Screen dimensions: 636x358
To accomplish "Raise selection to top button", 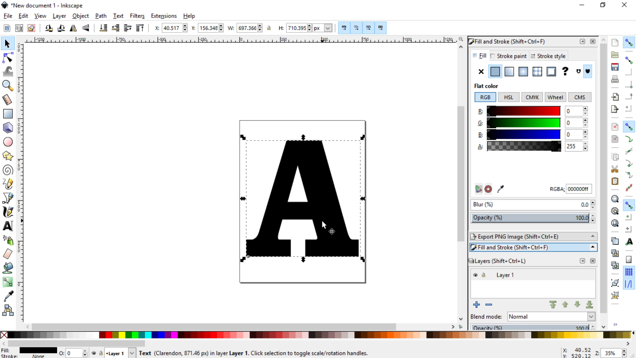I will (140, 28).
